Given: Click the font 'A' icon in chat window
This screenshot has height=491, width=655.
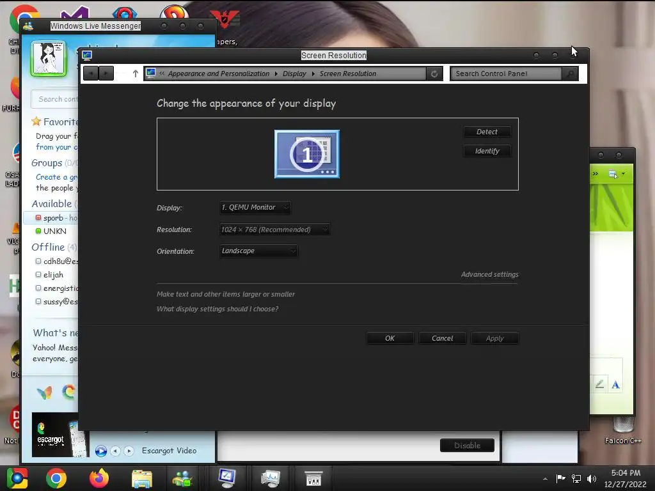Looking at the screenshot, I should (615, 384).
